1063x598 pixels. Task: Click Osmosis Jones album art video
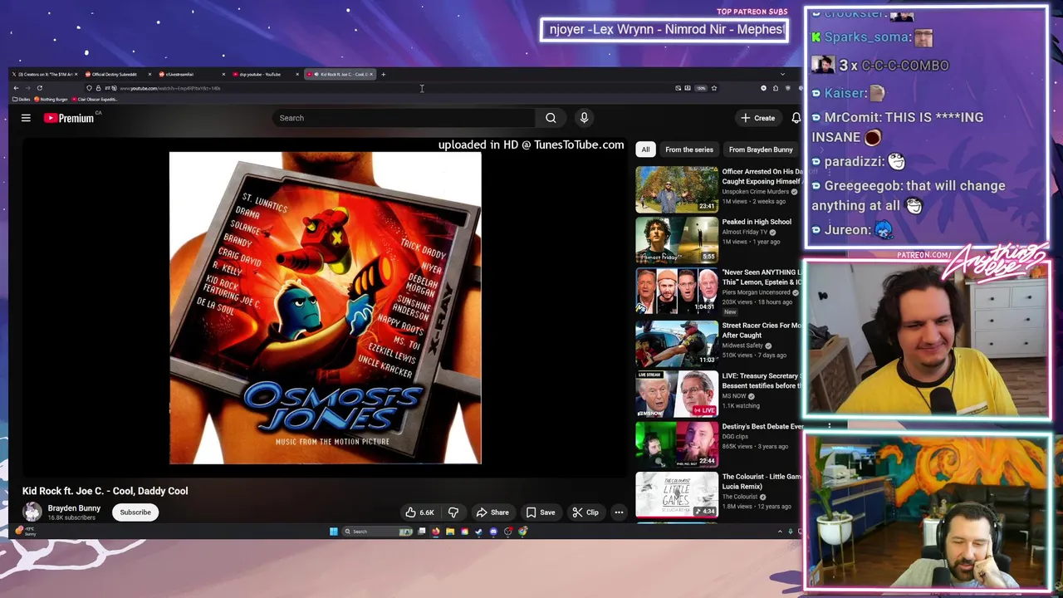point(325,307)
